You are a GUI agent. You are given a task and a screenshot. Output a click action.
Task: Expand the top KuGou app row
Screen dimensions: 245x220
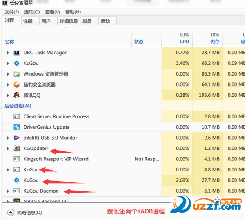pos(8,63)
